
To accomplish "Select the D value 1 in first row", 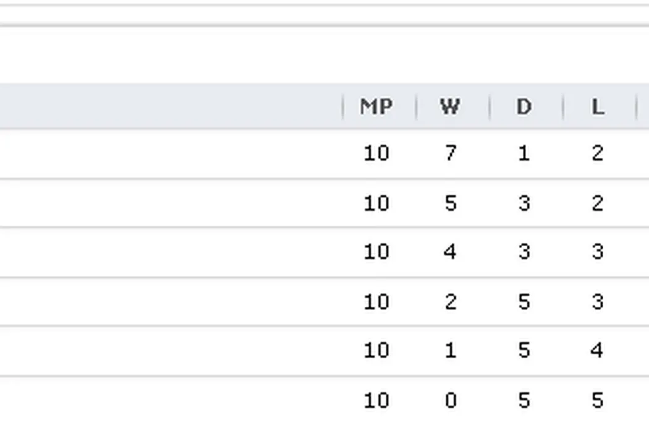I will tap(524, 153).
